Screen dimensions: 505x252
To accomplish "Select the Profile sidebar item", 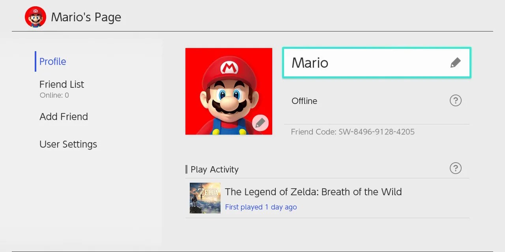I will (53, 61).
